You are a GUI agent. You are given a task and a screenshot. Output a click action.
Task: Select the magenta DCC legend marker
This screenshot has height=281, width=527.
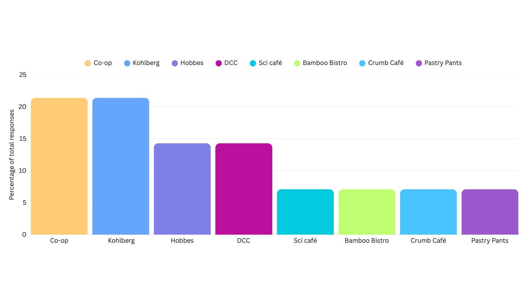point(219,63)
